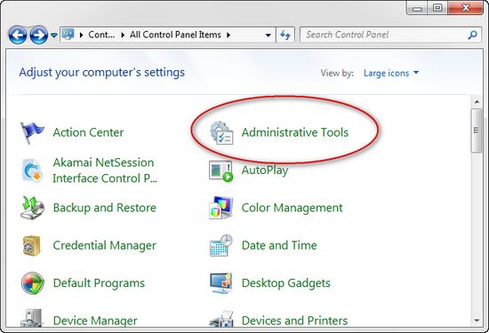This screenshot has width=489, height=333.
Task: Expand the recent pages dropdown arrow
Action: point(53,36)
